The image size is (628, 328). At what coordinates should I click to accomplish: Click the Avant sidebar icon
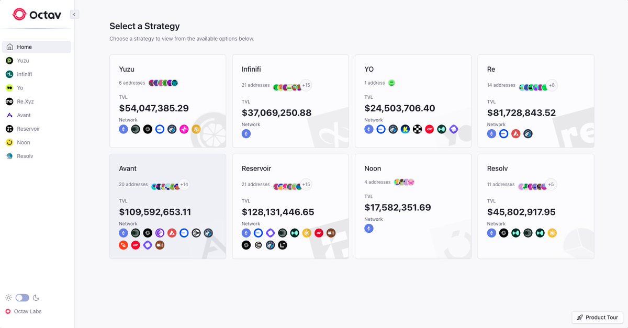(9, 115)
